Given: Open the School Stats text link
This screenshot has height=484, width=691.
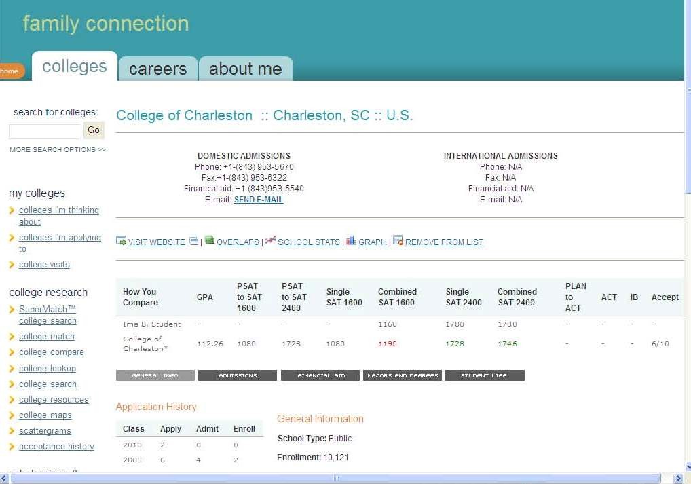Looking at the screenshot, I should point(309,242).
